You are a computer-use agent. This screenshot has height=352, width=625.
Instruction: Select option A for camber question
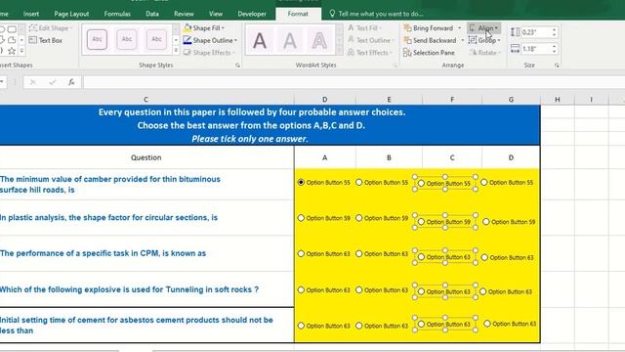301,182
